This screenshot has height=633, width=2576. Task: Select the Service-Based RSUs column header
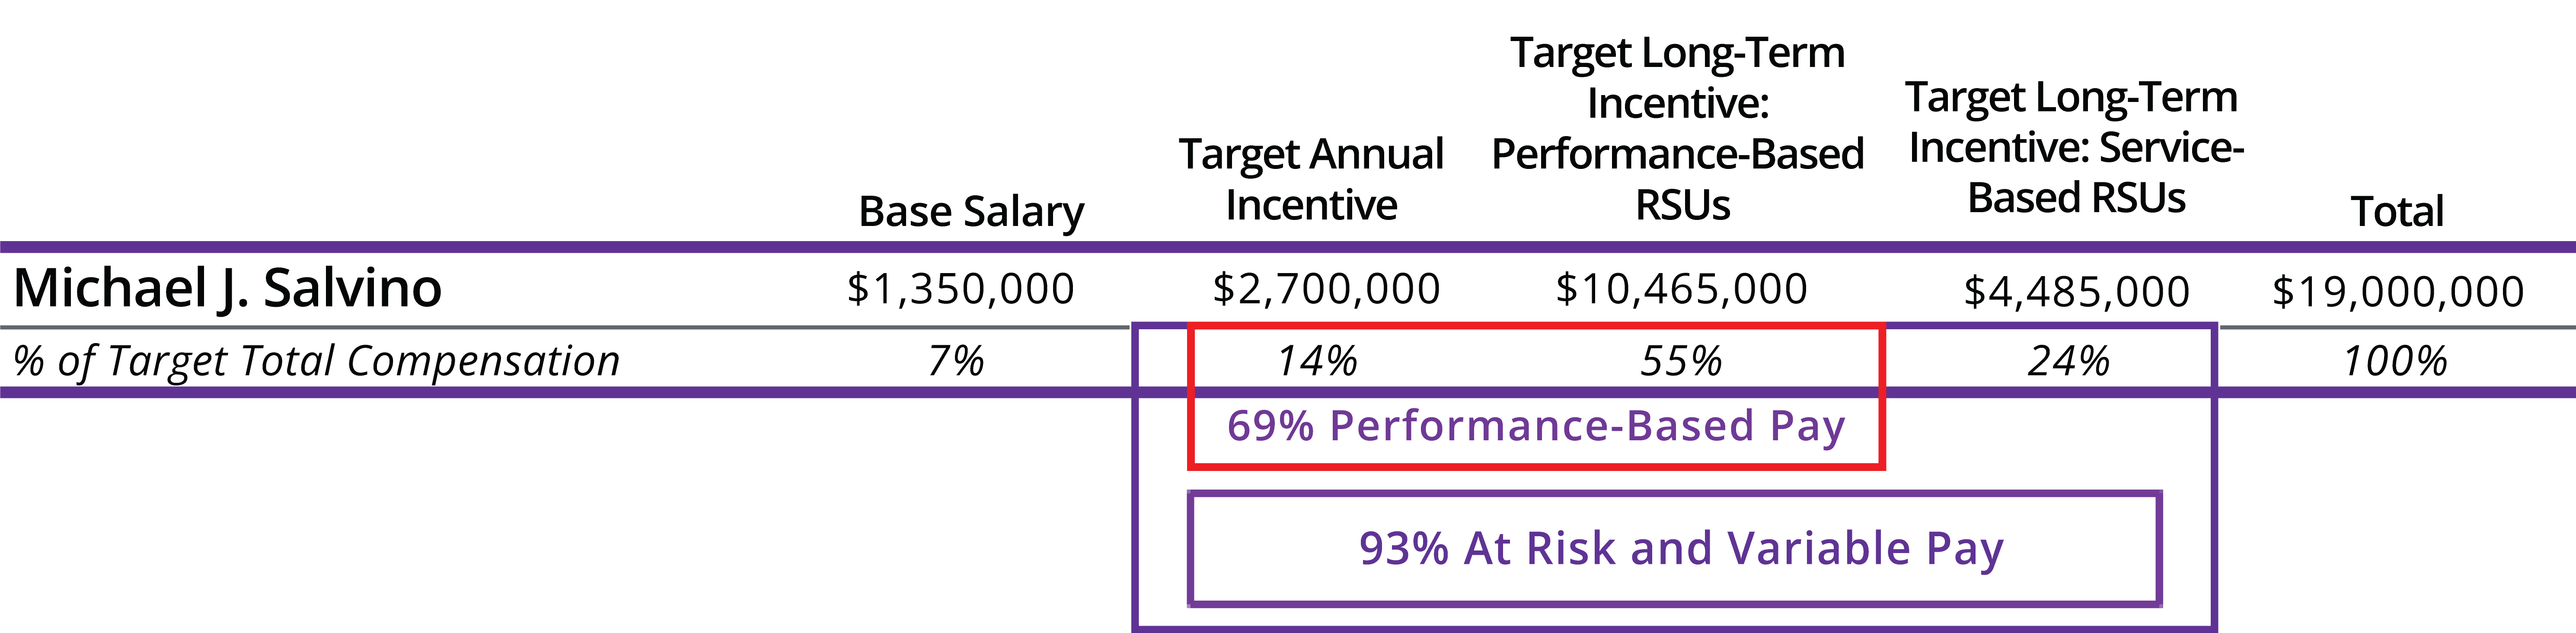click(2075, 148)
